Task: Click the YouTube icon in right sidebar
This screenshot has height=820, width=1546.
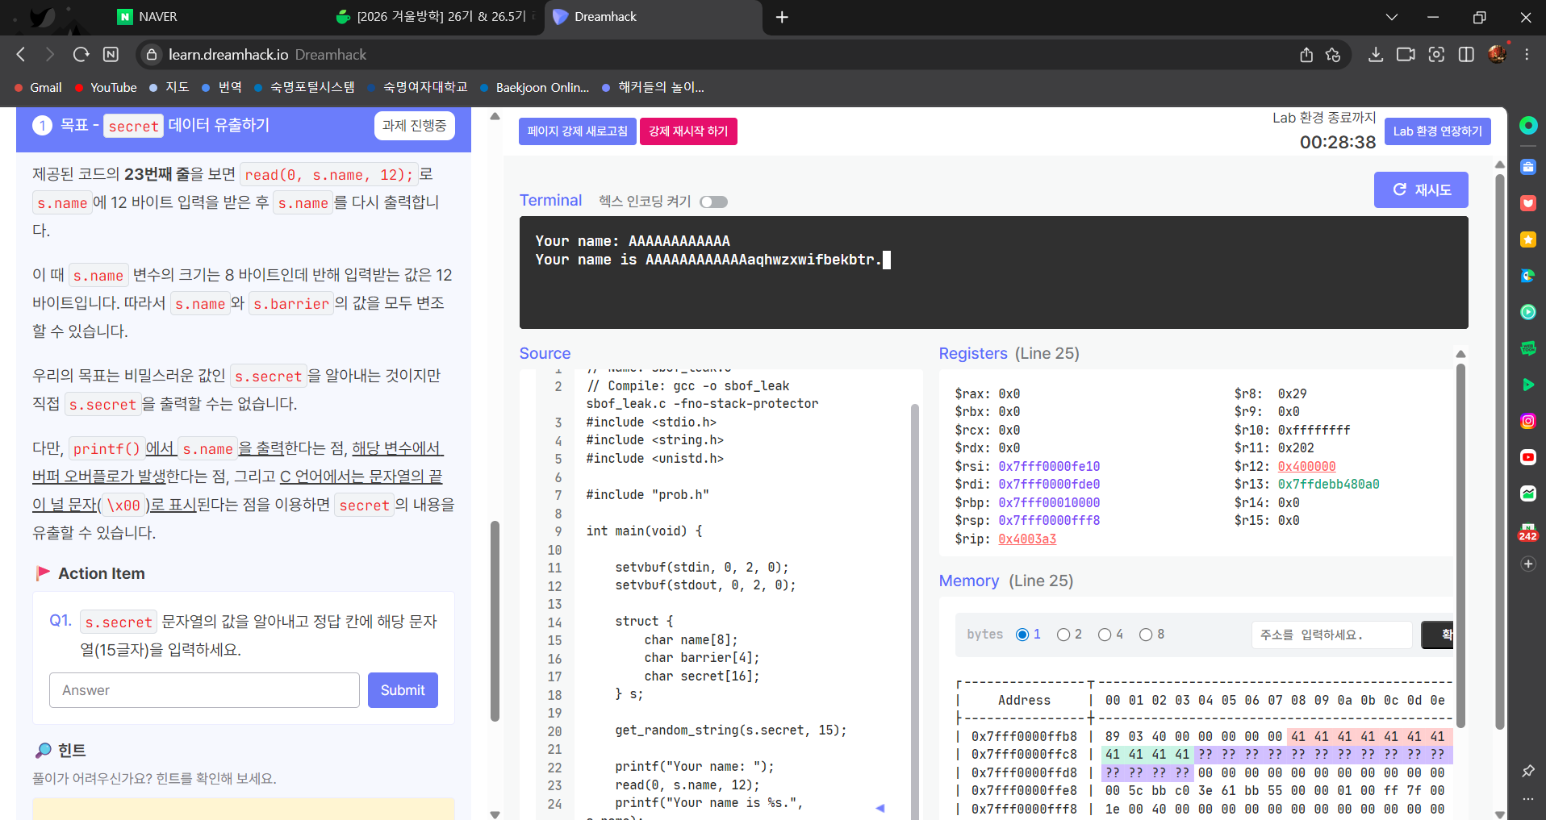Action: 1527,457
